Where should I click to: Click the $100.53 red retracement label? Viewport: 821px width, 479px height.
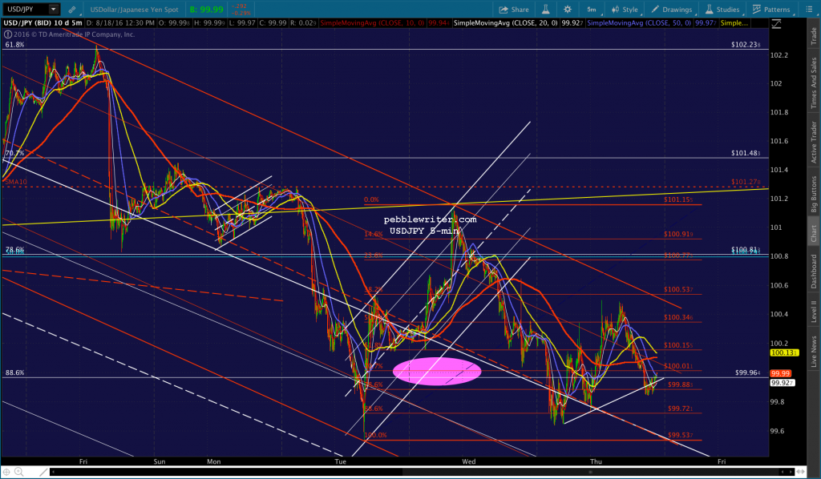[x=678, y=289]
